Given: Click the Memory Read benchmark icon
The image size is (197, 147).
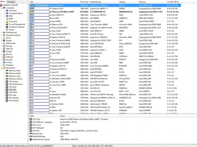Looking at the screenshot, I should coord(7,71).
